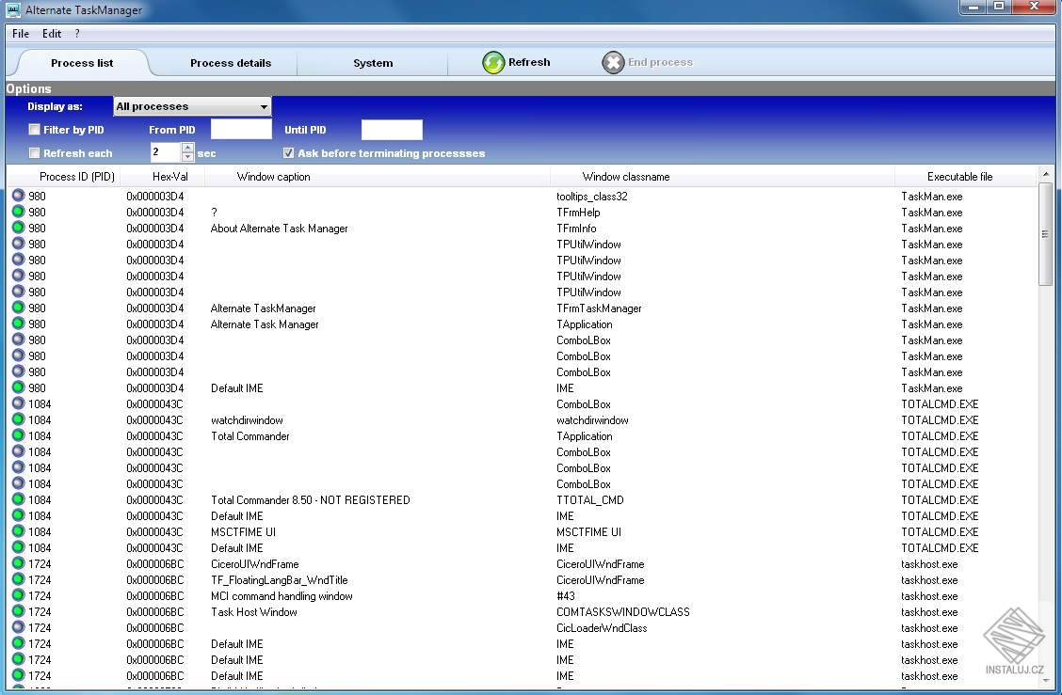The width and height of the screenshot is (1062, 695).
Task: Click the Refresh button label
Action: coord(529,62)
